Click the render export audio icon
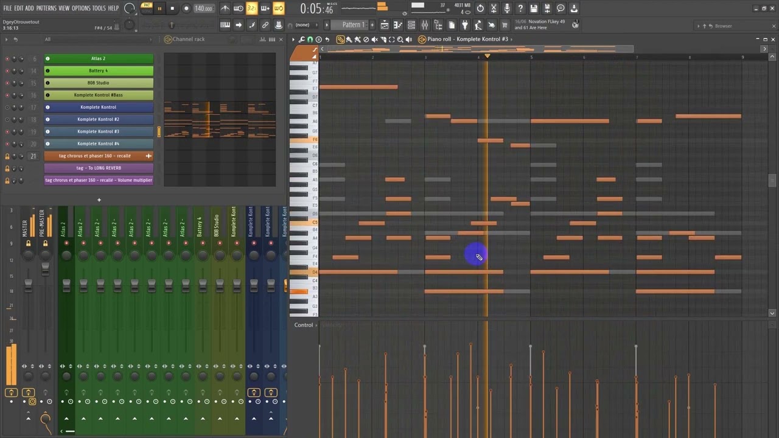This screenshot has width=779, height=438. (547, 9)
